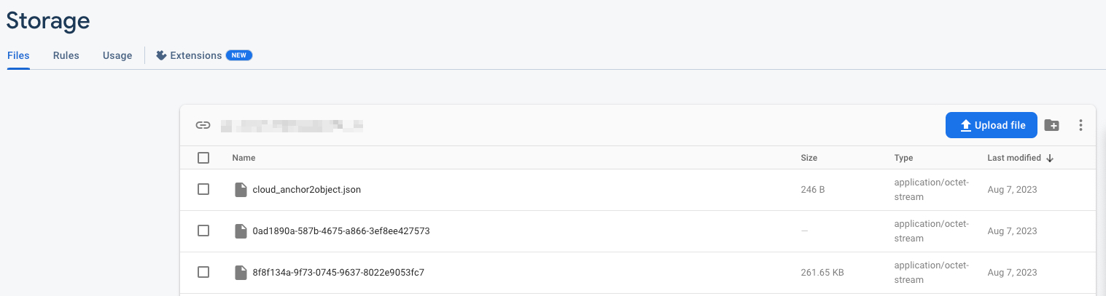
Task: Check the box for cloud_anchor2object.json
Action: coord(203,189)
